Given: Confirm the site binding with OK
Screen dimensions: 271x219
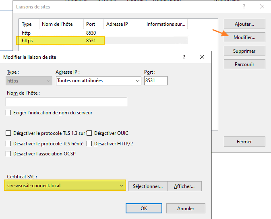Looking at the screenshot, I should pyautogui.click(x=144, y=209).
